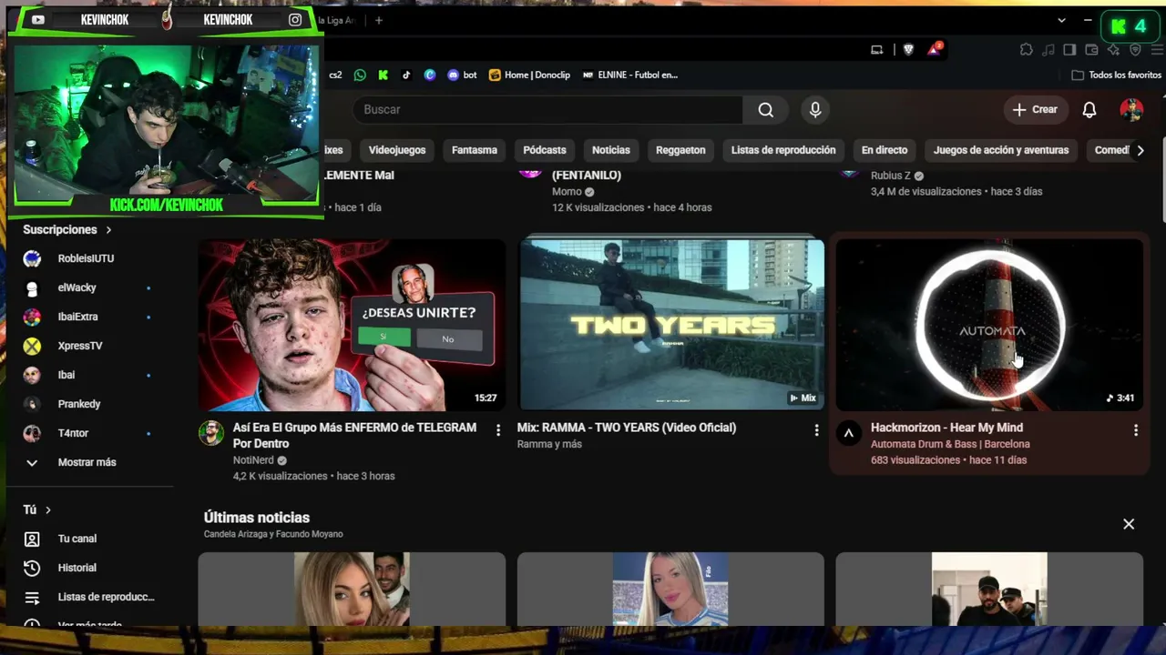
Task: Open the browser hamburger menu
Action: pos(1156,49)
